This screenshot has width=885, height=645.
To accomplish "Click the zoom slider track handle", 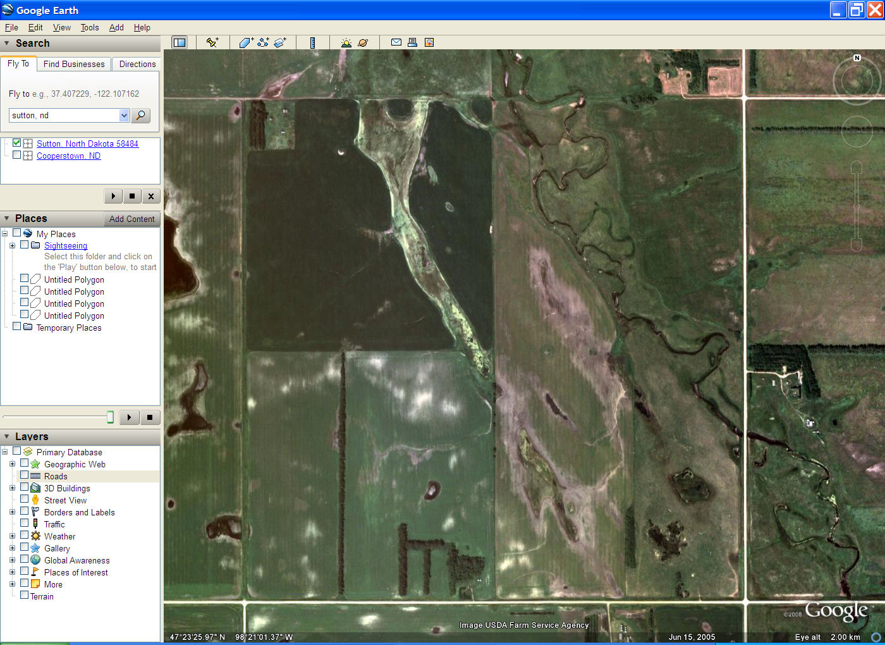I will pyautogui.click(x=857, y=207).
